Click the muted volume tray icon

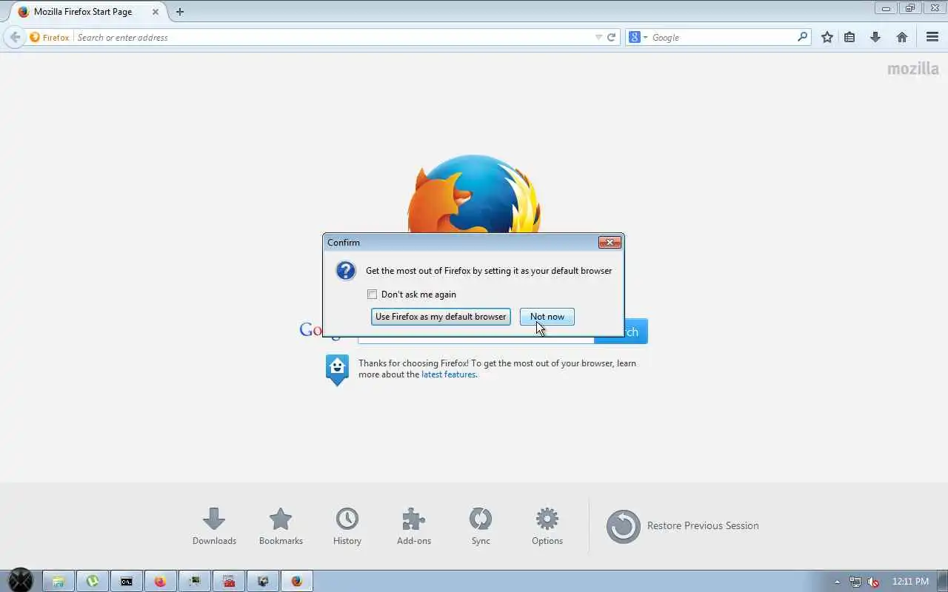tap(873, 582)
